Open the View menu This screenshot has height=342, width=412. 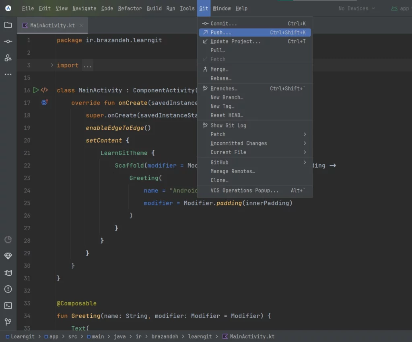pyautogui.click(x=62, y=8)
